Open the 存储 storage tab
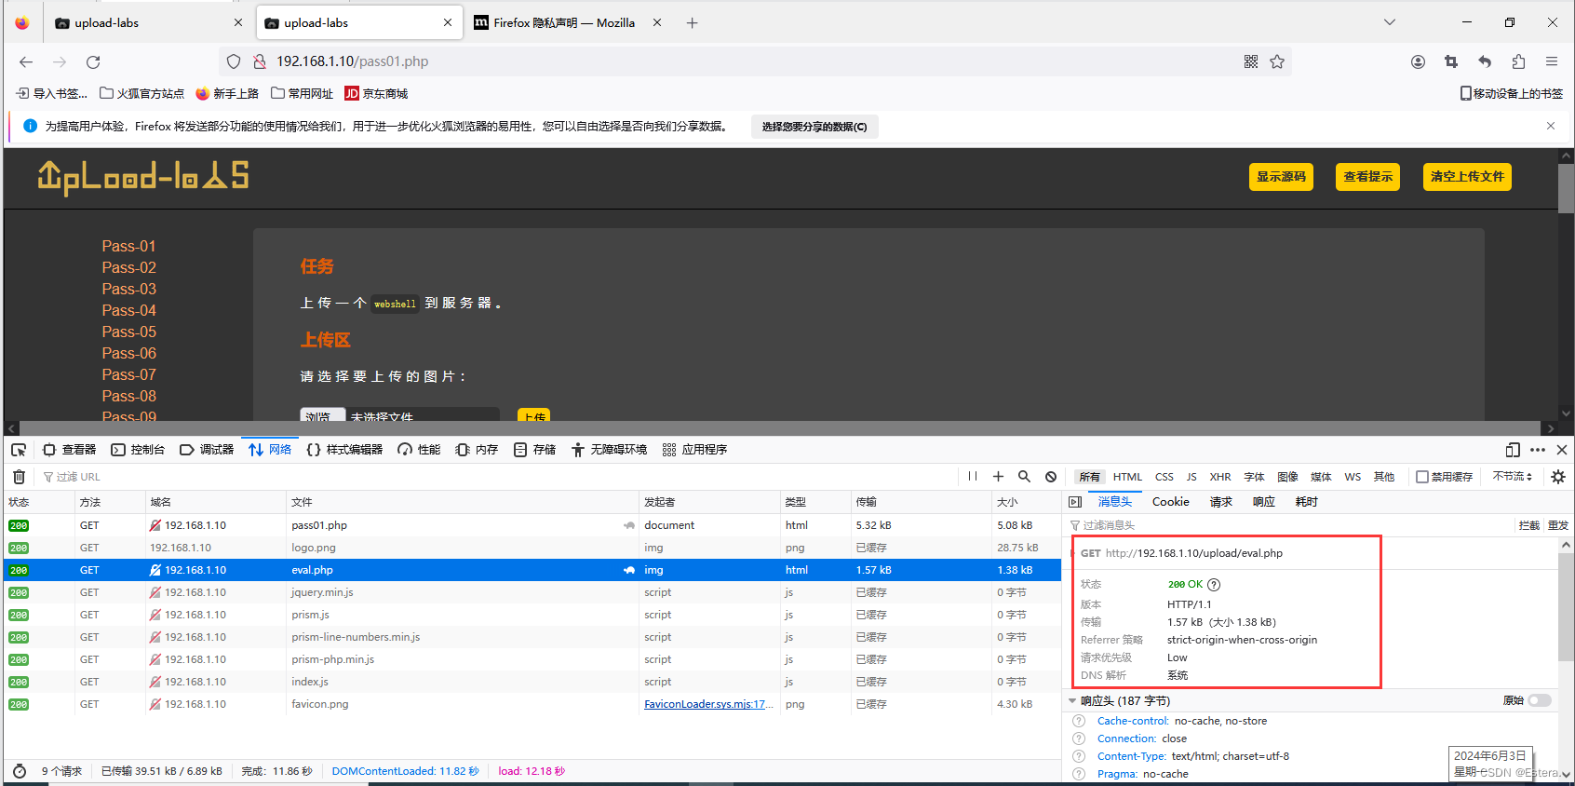This screenshot has height=786, width=1575. coord(534,450)
